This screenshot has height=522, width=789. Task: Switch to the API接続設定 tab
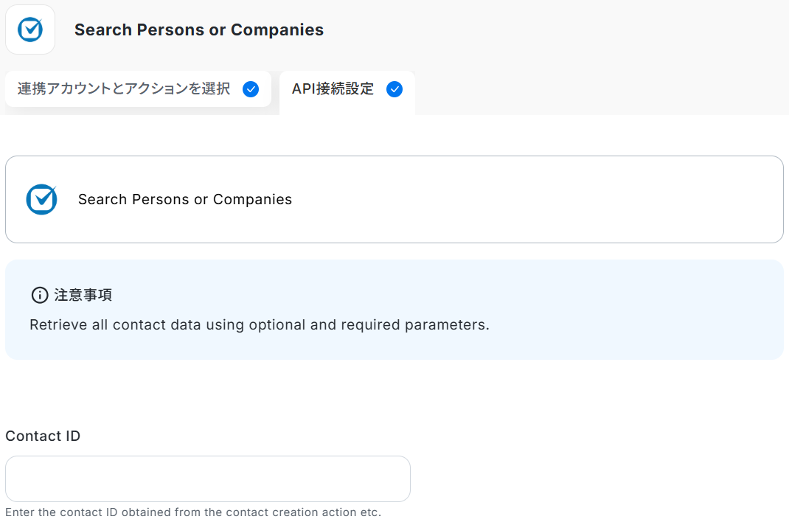333,89
